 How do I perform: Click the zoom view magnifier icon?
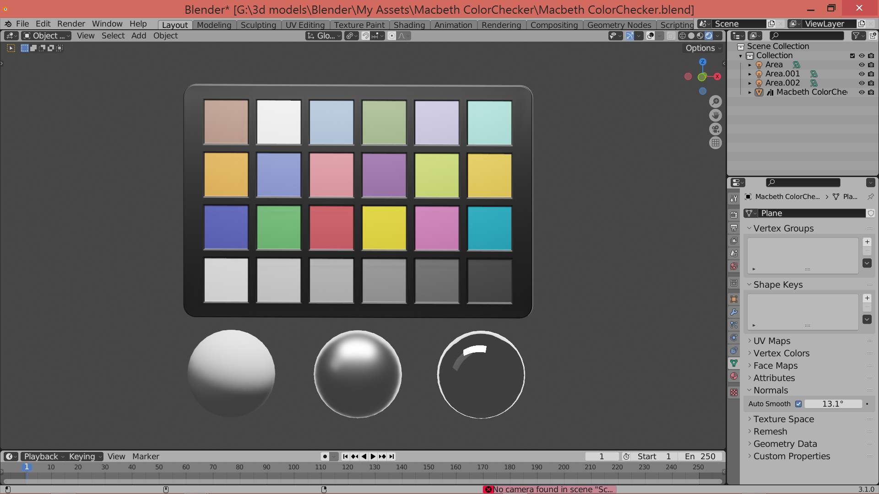(x=715, y=102)
